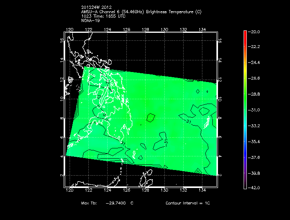Select the NOAA-19 satellite label
Screen dimensions: 290x220
(90, 20)
